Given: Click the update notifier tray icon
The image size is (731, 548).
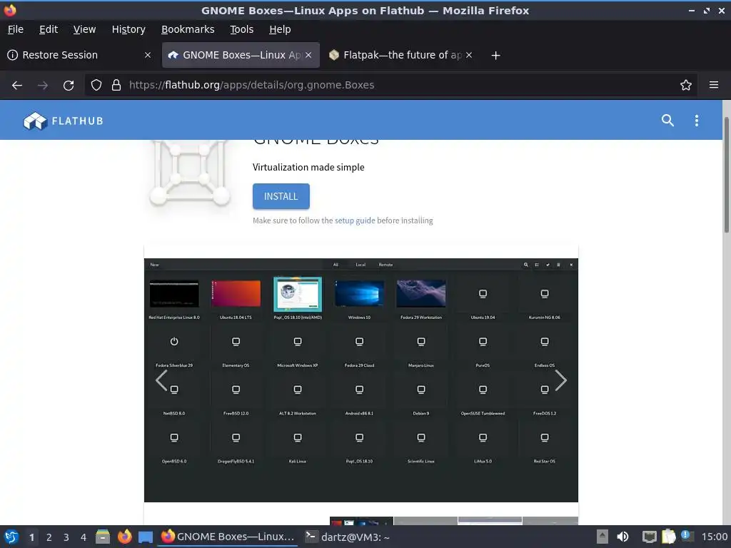Looking at the screenshot, I should 687,536.
